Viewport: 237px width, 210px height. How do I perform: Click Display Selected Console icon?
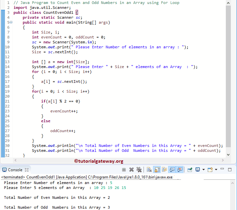pyautogui.click(x=197, y=170)
